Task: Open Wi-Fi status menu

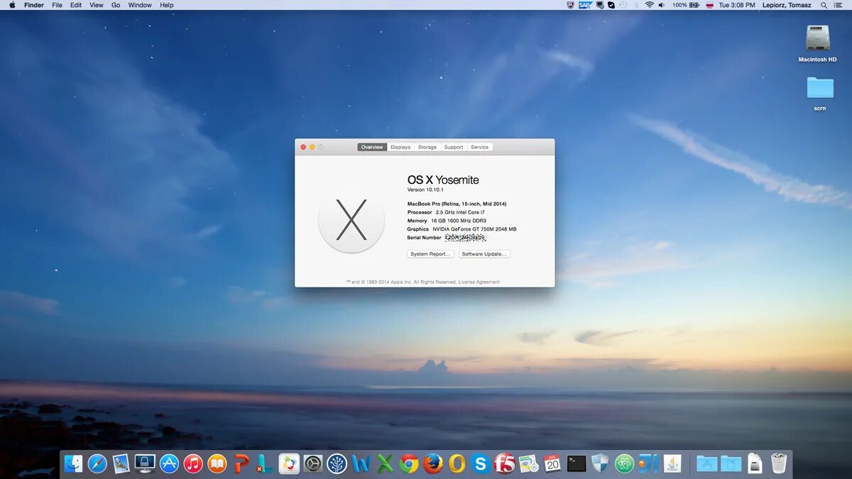Action: point(649,5)
